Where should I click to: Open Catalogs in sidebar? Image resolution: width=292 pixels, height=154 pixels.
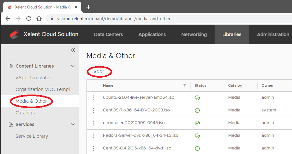(x=25, y=113)
